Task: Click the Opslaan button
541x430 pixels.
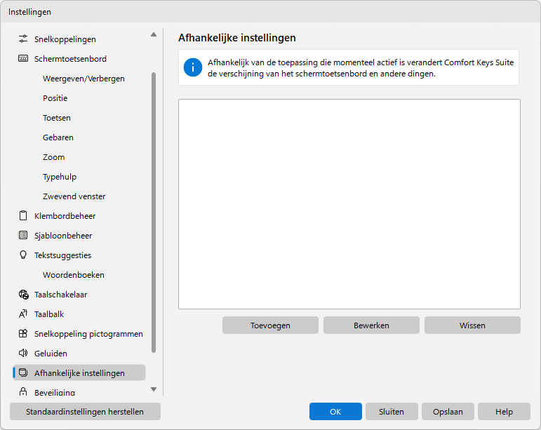Action: [448, 412]
